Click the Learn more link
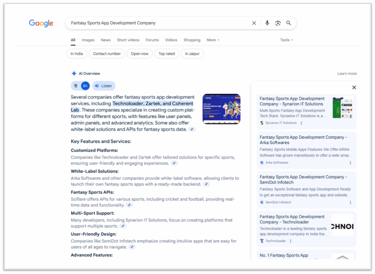Screen dimensions: 375x274 pyautogui.click(x=347, y=74)
